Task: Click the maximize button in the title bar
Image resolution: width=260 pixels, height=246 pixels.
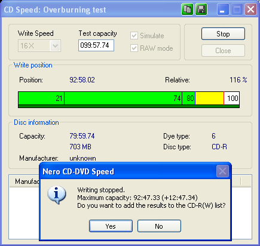Action: tap(237, 10)
